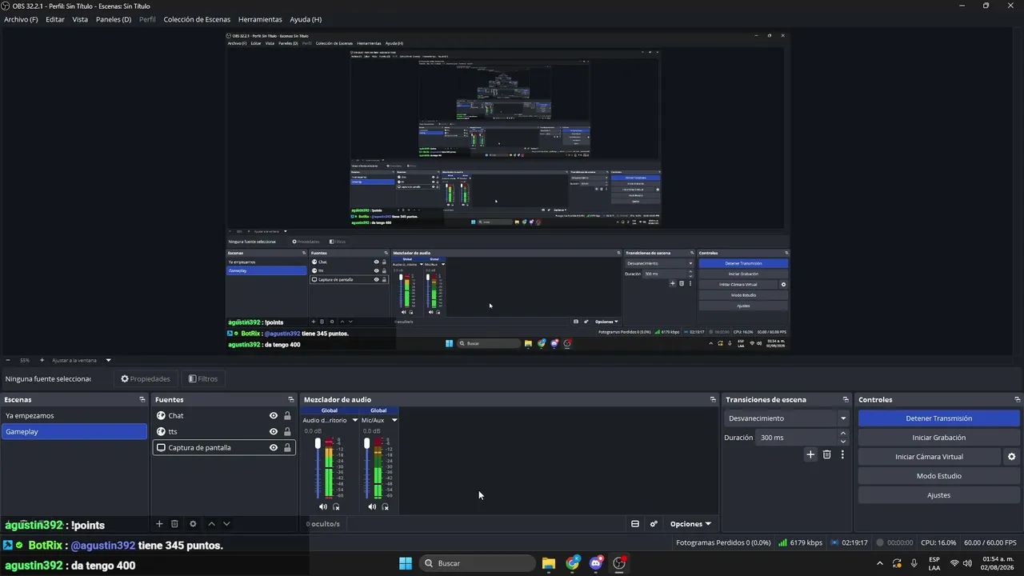
Task: Toggle monitoring for Mic/Aux channel
Action: click(x=386, y=506)
